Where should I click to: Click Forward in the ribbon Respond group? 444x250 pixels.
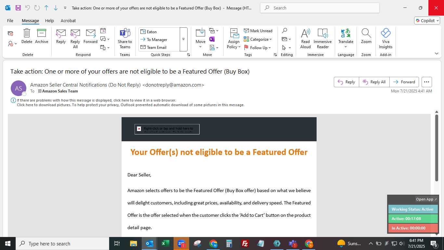(90, 36)
